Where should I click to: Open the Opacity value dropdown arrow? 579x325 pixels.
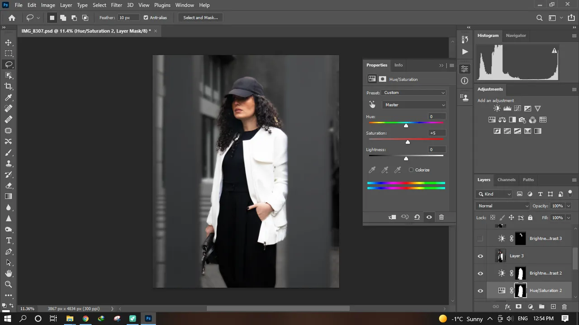(x=568, y=206)
